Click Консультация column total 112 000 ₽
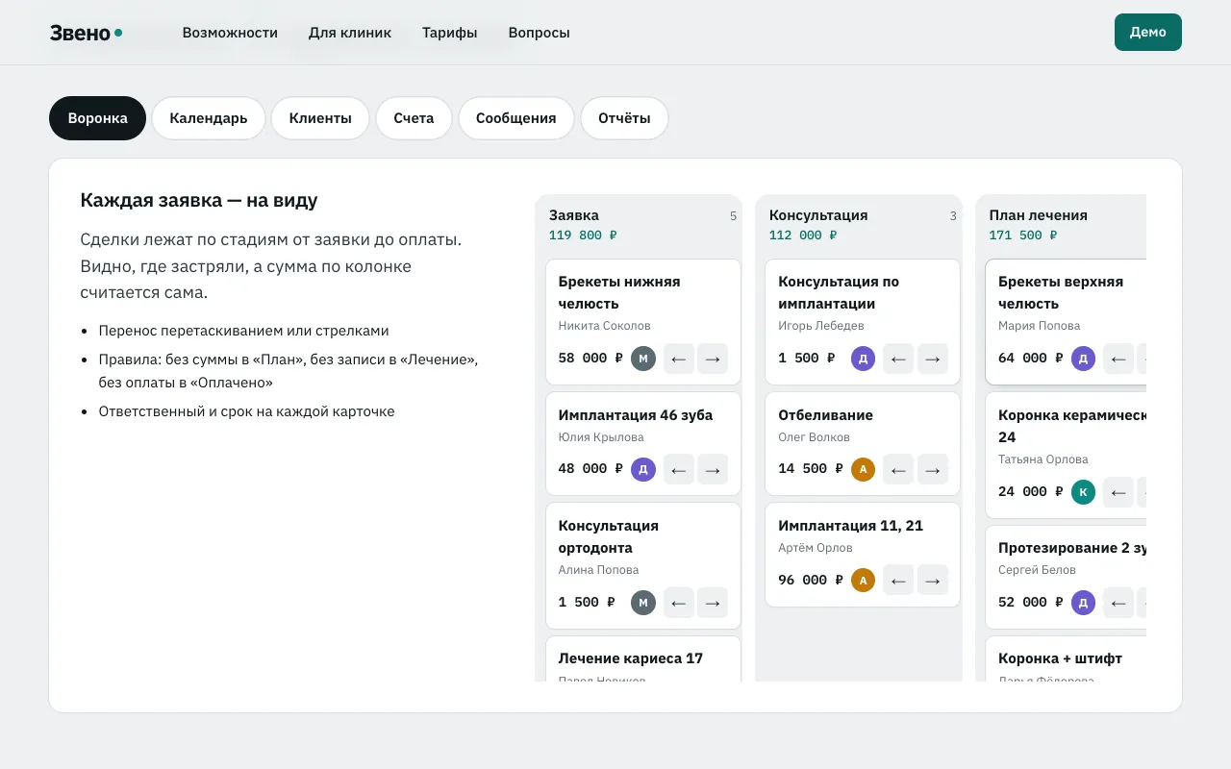The image size is (1231, 769). 803,236
